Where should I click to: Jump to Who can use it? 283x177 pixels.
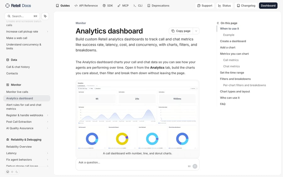click(x=230, y=98)
